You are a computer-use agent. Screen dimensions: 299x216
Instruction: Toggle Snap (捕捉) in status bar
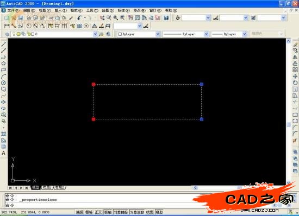(79, 212)
